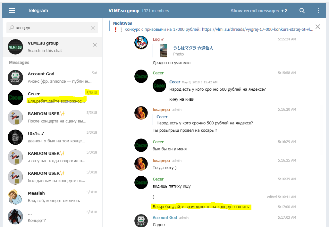Click Show recent messages +2
Image resolution: width=329 pixels, height=227 pixels.
coord(259,11)
